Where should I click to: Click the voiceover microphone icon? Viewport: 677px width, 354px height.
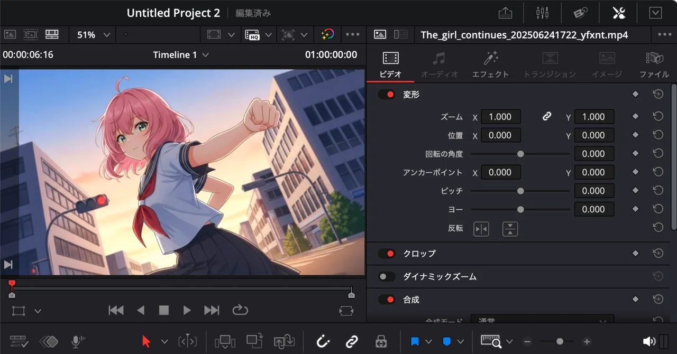pos(78,342)
